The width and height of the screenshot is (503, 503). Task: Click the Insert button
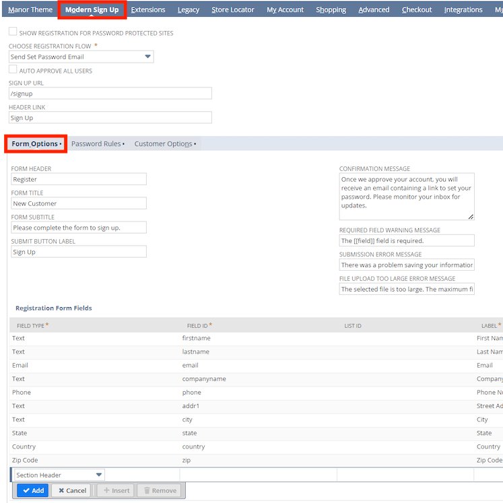point(116,490)
